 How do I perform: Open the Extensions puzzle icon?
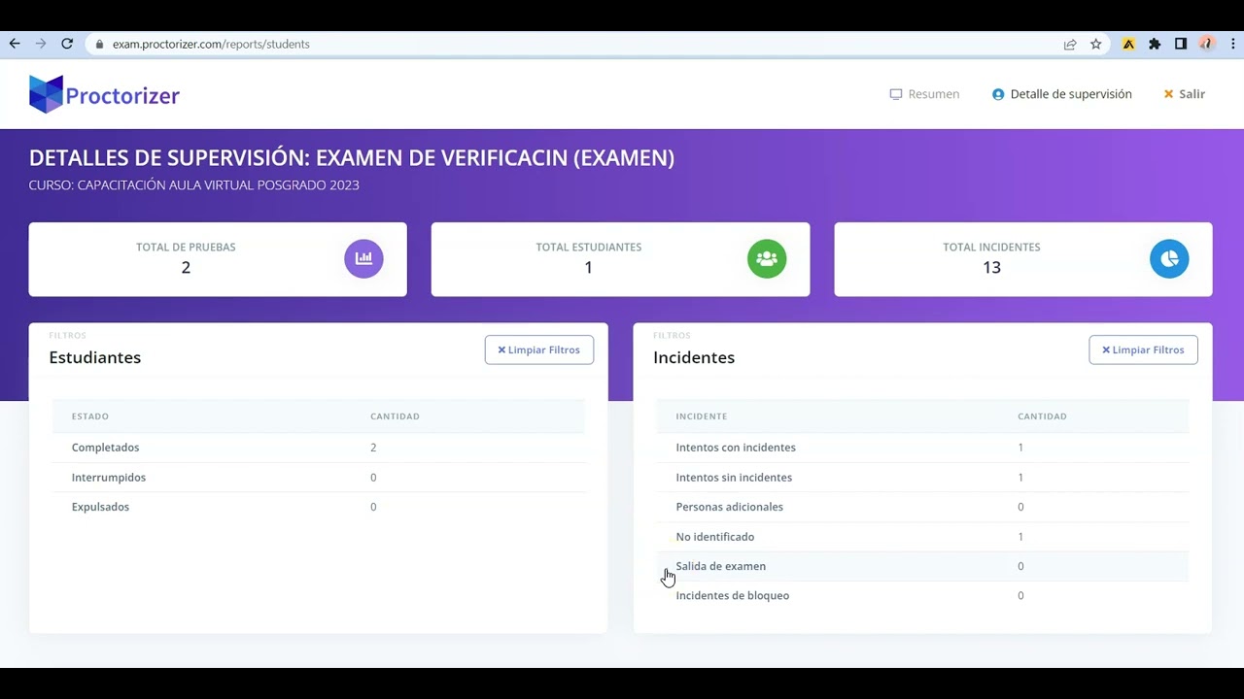pyautogui.click(x=1155, y=44)
